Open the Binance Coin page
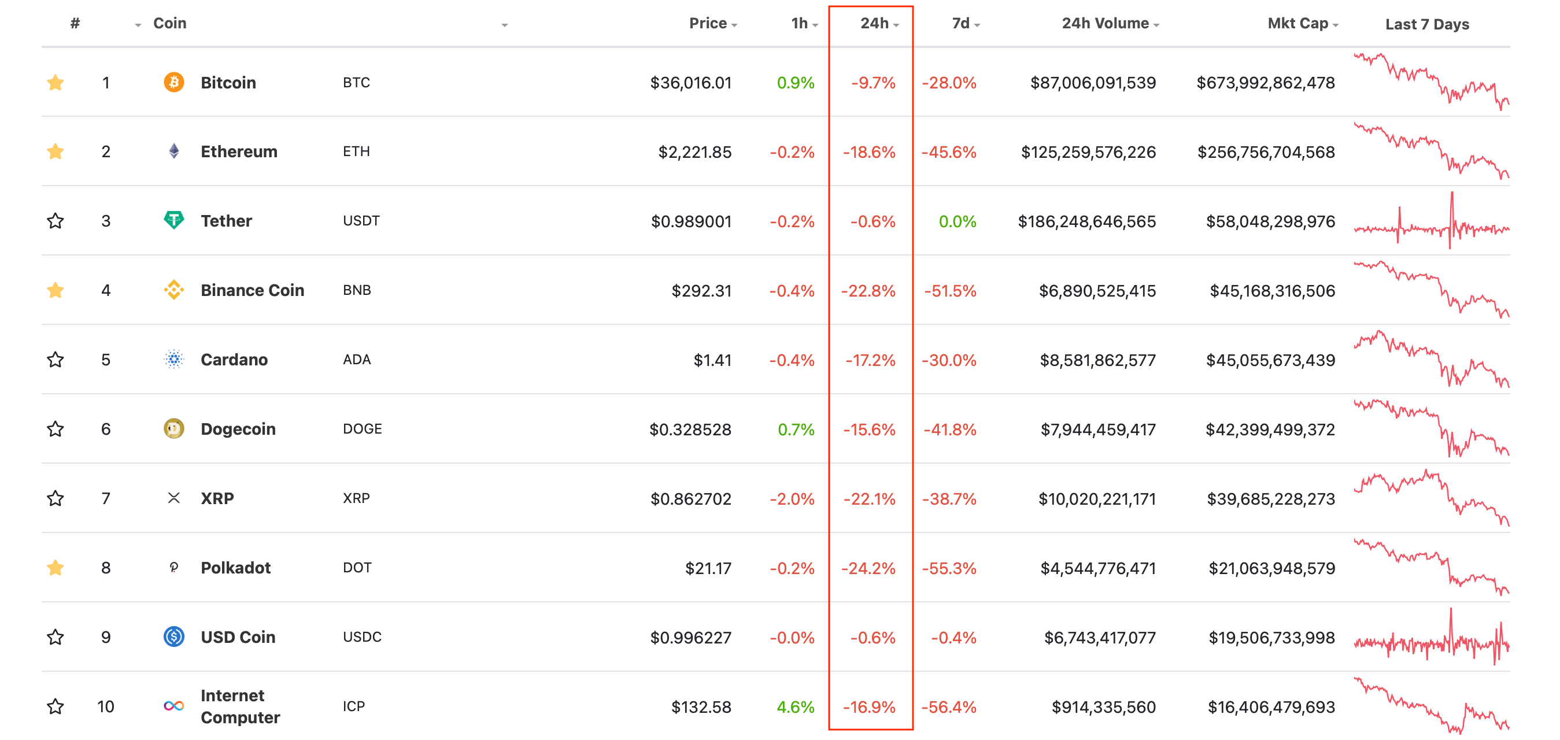This screenshot has width=1560, height=740. [x=252, y=290]
